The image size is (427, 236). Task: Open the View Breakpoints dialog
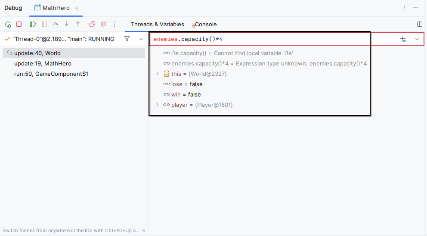pyautogui.click(x=92, y=25)
